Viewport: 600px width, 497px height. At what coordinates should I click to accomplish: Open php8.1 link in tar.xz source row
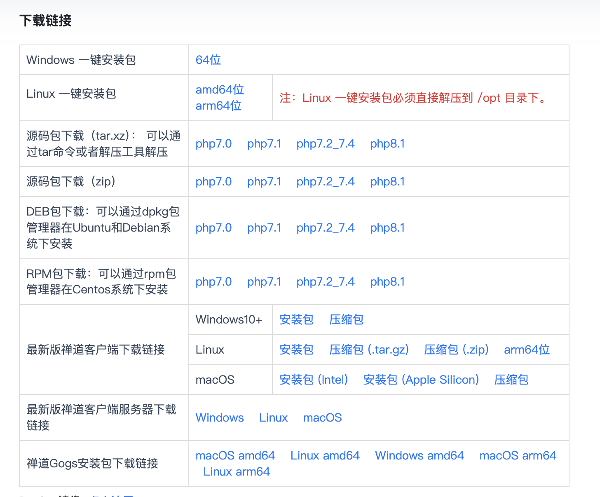pyautogui.click(x=387, y=143)
